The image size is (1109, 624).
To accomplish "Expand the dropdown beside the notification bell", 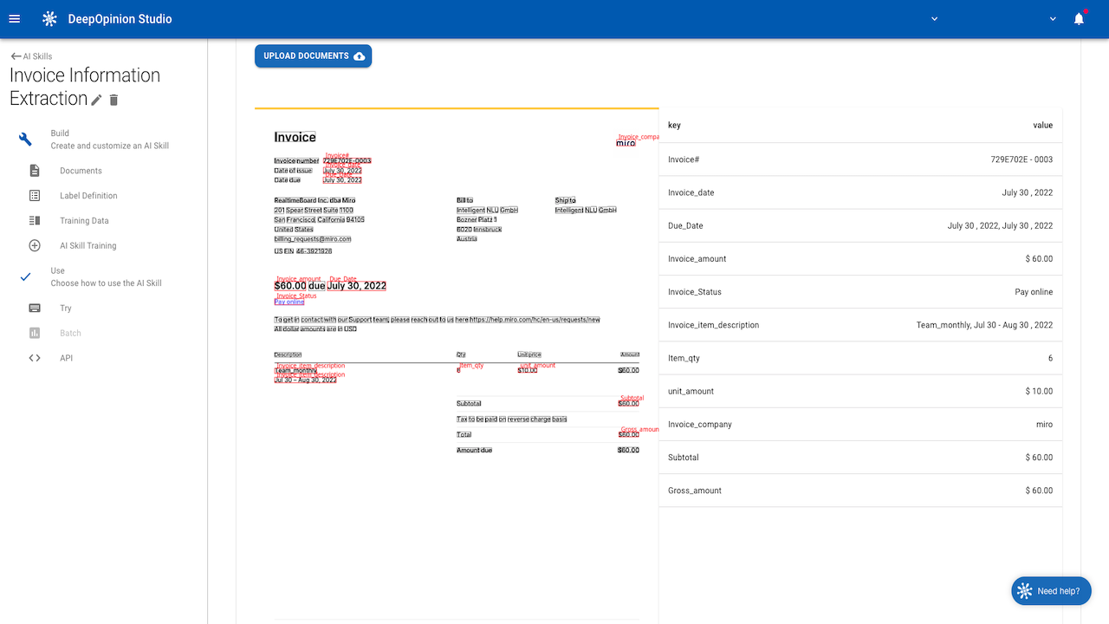I will click(x=1053, y=19).
